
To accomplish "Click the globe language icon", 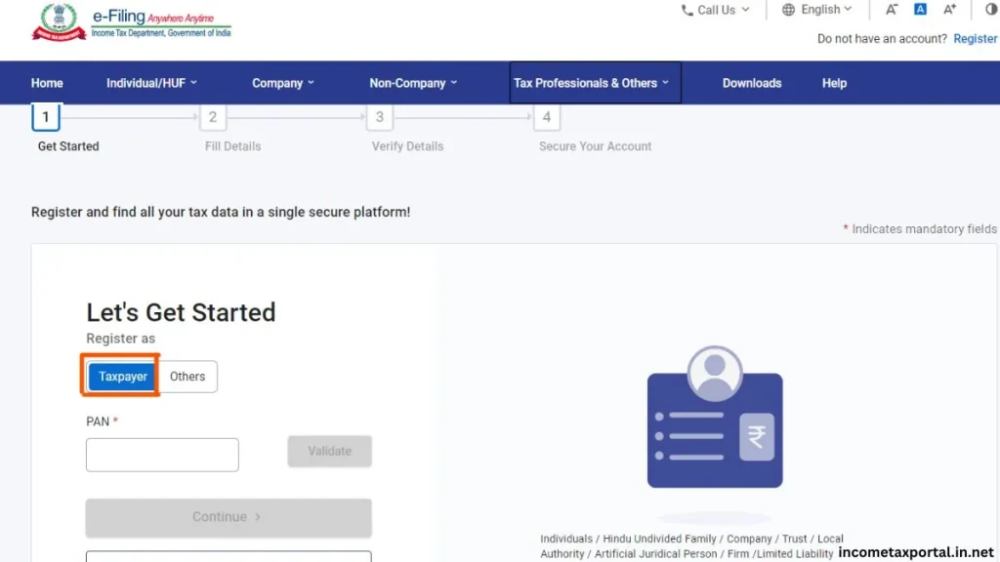I will pos(788,10).
